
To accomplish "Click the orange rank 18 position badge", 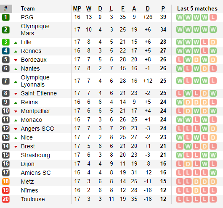I will pyautogui.click(x=6, y=182).
